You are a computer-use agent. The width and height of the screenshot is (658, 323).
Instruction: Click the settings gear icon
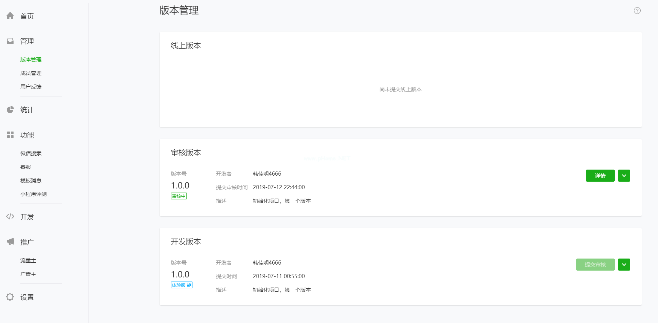10,297
